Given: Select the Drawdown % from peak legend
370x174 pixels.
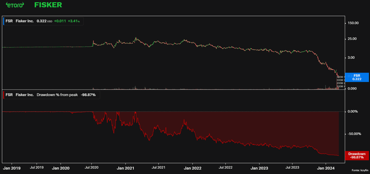Looking at the screenshot, I should (52, 95).
